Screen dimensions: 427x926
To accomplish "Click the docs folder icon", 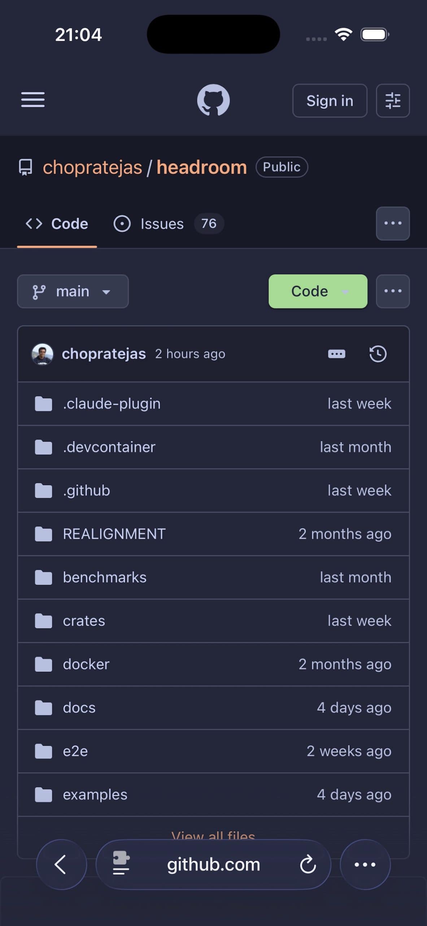I will coord(44,708).
